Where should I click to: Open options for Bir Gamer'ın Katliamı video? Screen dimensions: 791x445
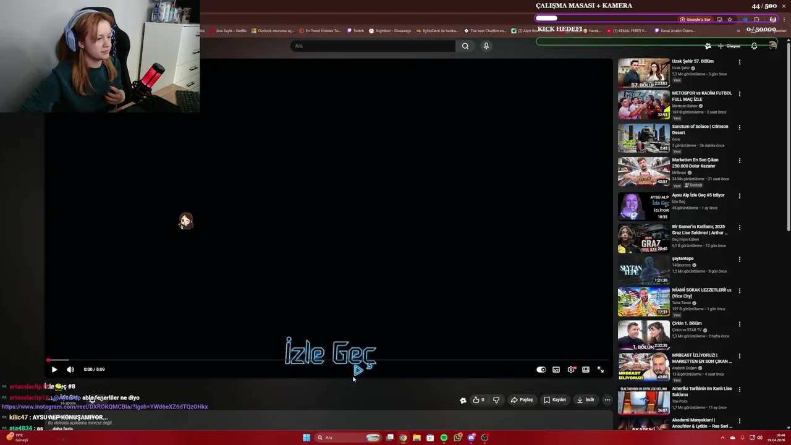739,227
